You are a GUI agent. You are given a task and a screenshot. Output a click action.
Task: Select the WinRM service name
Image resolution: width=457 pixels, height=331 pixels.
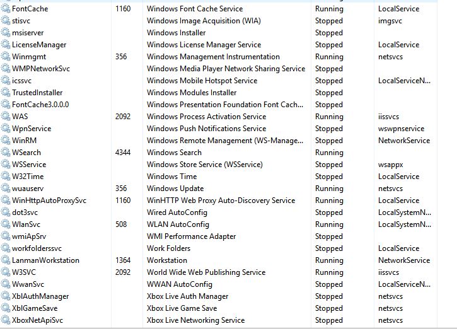point(24,140)
